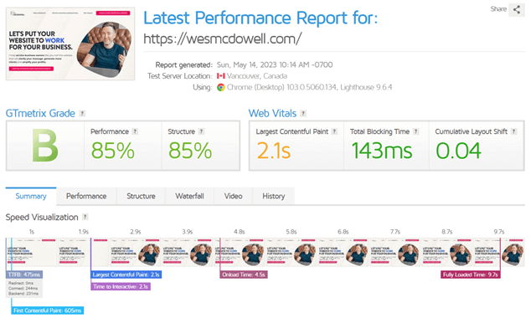Click the Share text label
This screenshot has height=318, width=531.
click(498, 9)
